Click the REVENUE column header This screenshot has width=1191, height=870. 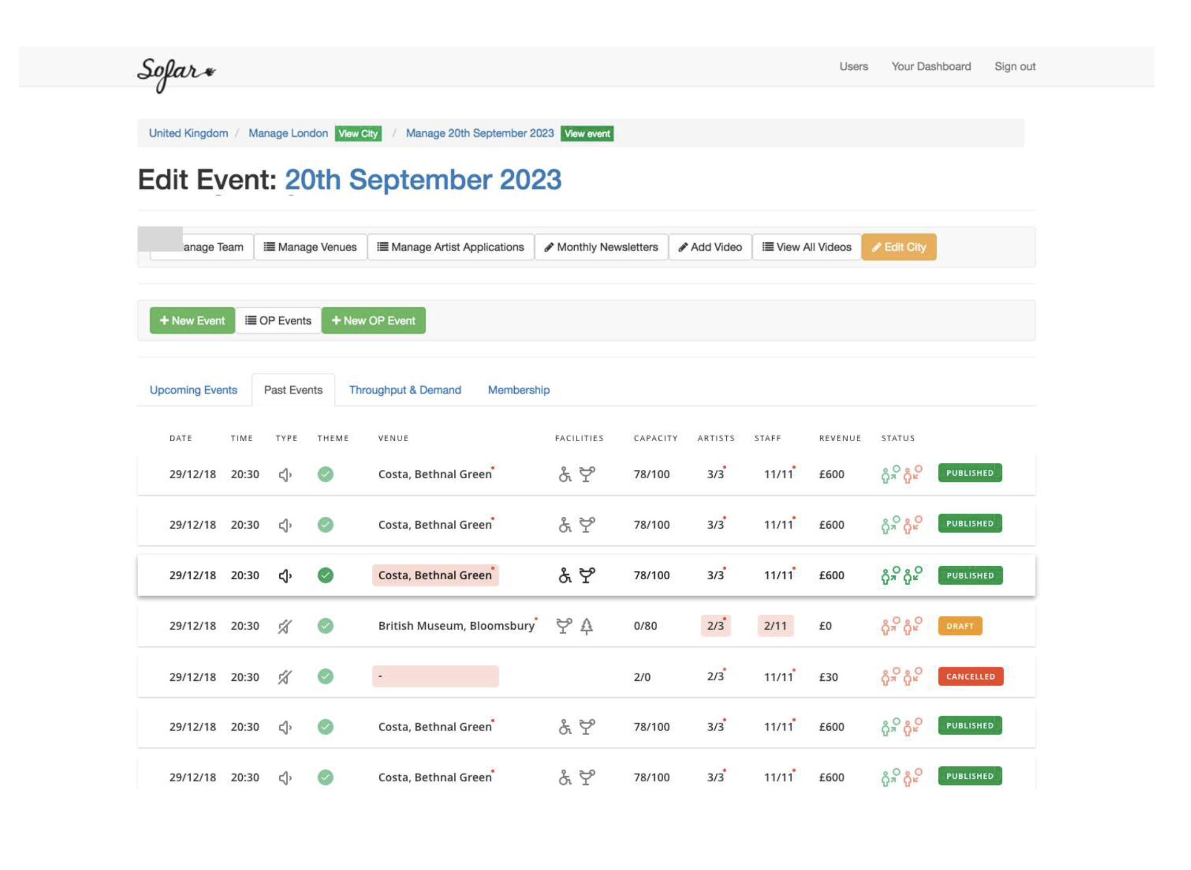pyautogui.click(x=840, y=438)
